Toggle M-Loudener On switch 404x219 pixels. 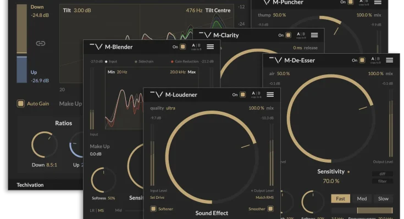(x=242, y=94)
